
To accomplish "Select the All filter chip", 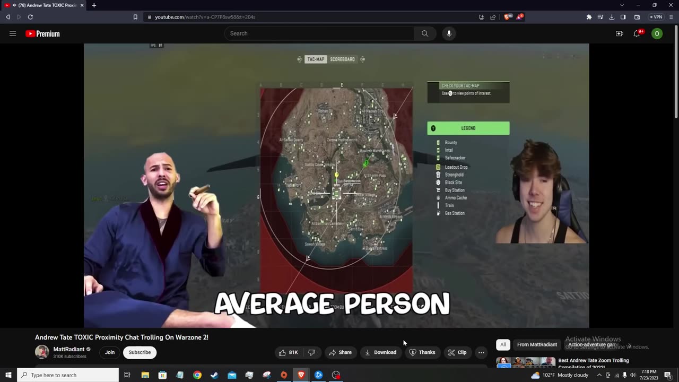I will point(503,345).
